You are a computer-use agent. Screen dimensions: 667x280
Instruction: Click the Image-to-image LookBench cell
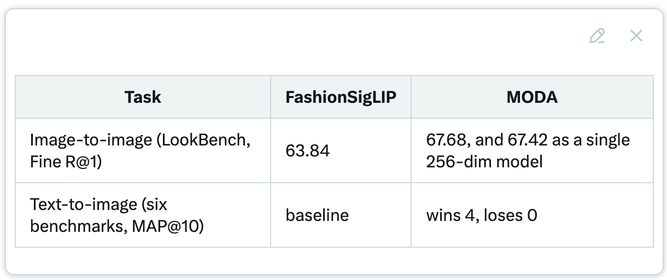[143, 150]
